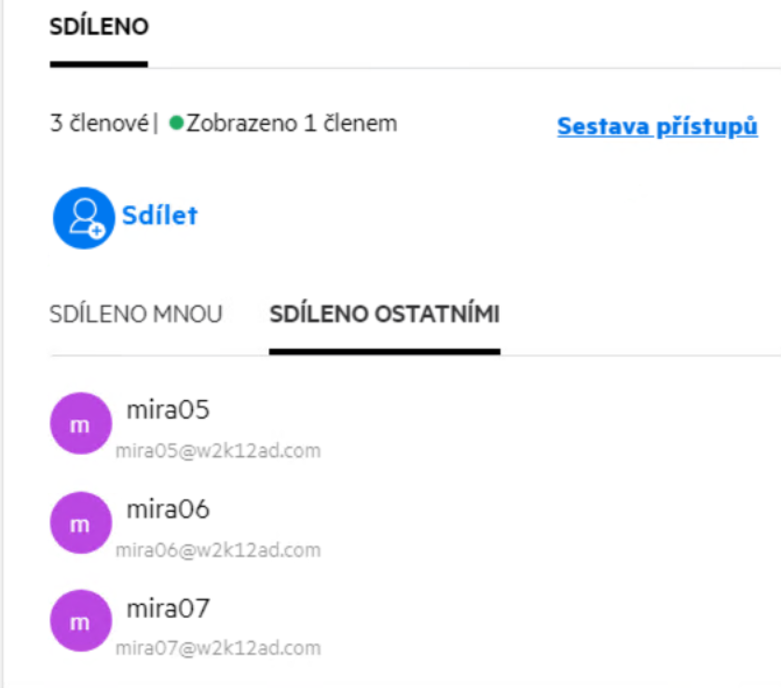This screenshot has width=781, height=688.
Task: Click the mira05 purple avatar
Action: pyautogui.click(x=81, y=423)
